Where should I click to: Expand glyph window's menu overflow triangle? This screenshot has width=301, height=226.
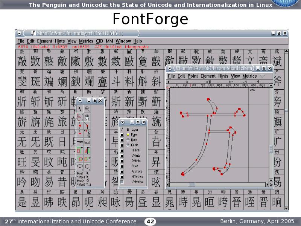pos(262,76)
